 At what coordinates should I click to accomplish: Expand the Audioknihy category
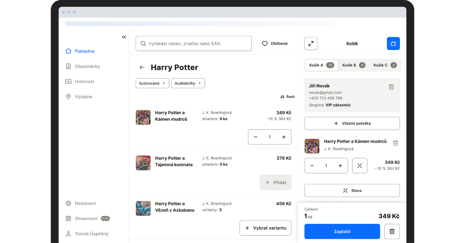[x=188, y=83]
